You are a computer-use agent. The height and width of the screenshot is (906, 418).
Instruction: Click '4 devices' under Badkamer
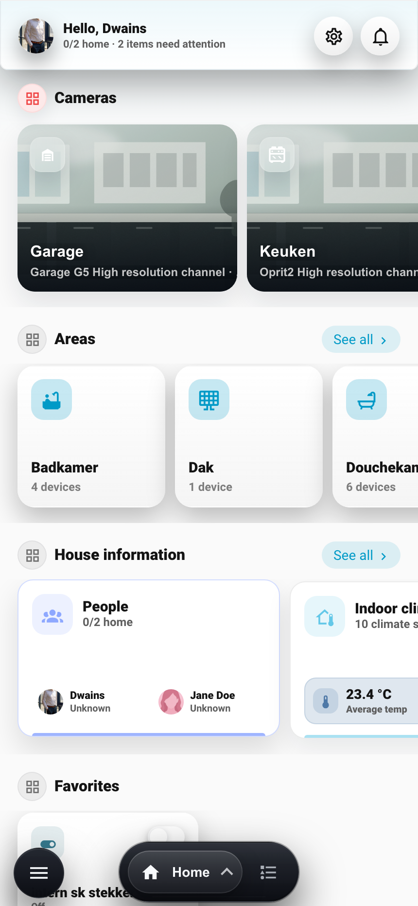pos(56,487)
